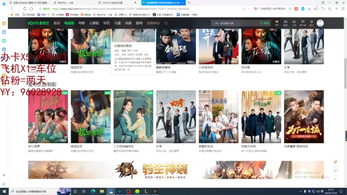Open 八月桂花开 poster thumbnail

coord(219,46)
